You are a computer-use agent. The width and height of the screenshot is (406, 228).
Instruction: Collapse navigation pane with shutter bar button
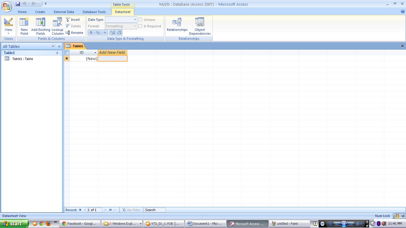pyautogui.click(x=59, y=46)
